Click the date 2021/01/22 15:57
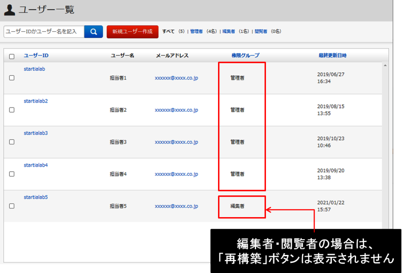402x273 pixels. click(331, 206)
